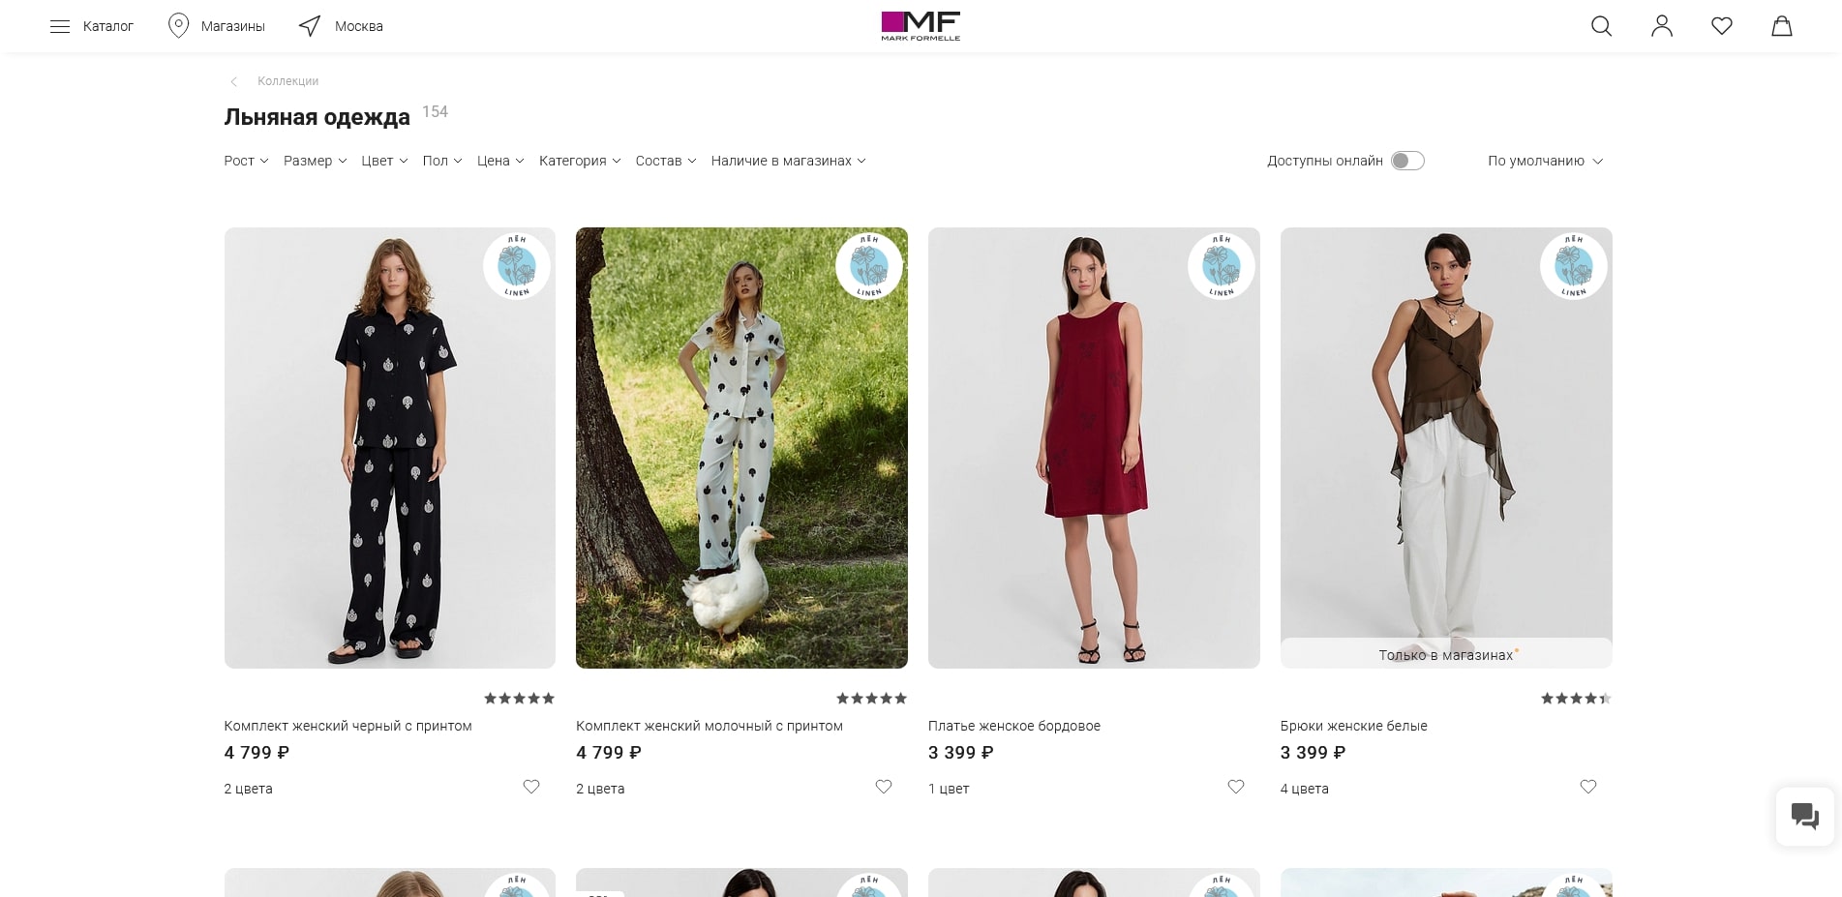Screen dimensions: 1842x897
Task: Open the shopping bag cart icon
Action: coord(1781,26)
